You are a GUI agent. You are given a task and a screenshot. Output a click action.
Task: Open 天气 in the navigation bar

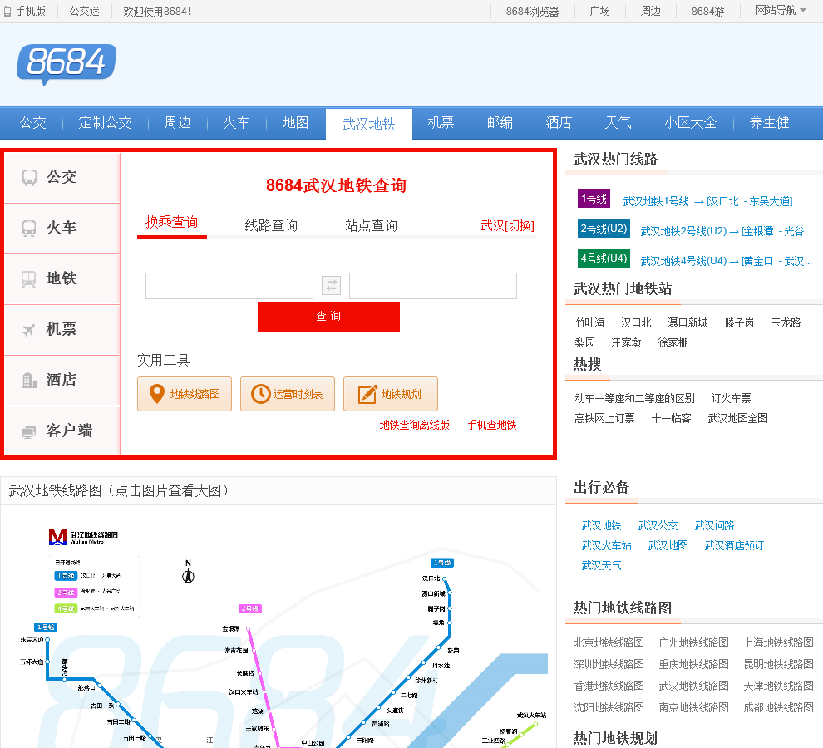[x=618, y=123]
